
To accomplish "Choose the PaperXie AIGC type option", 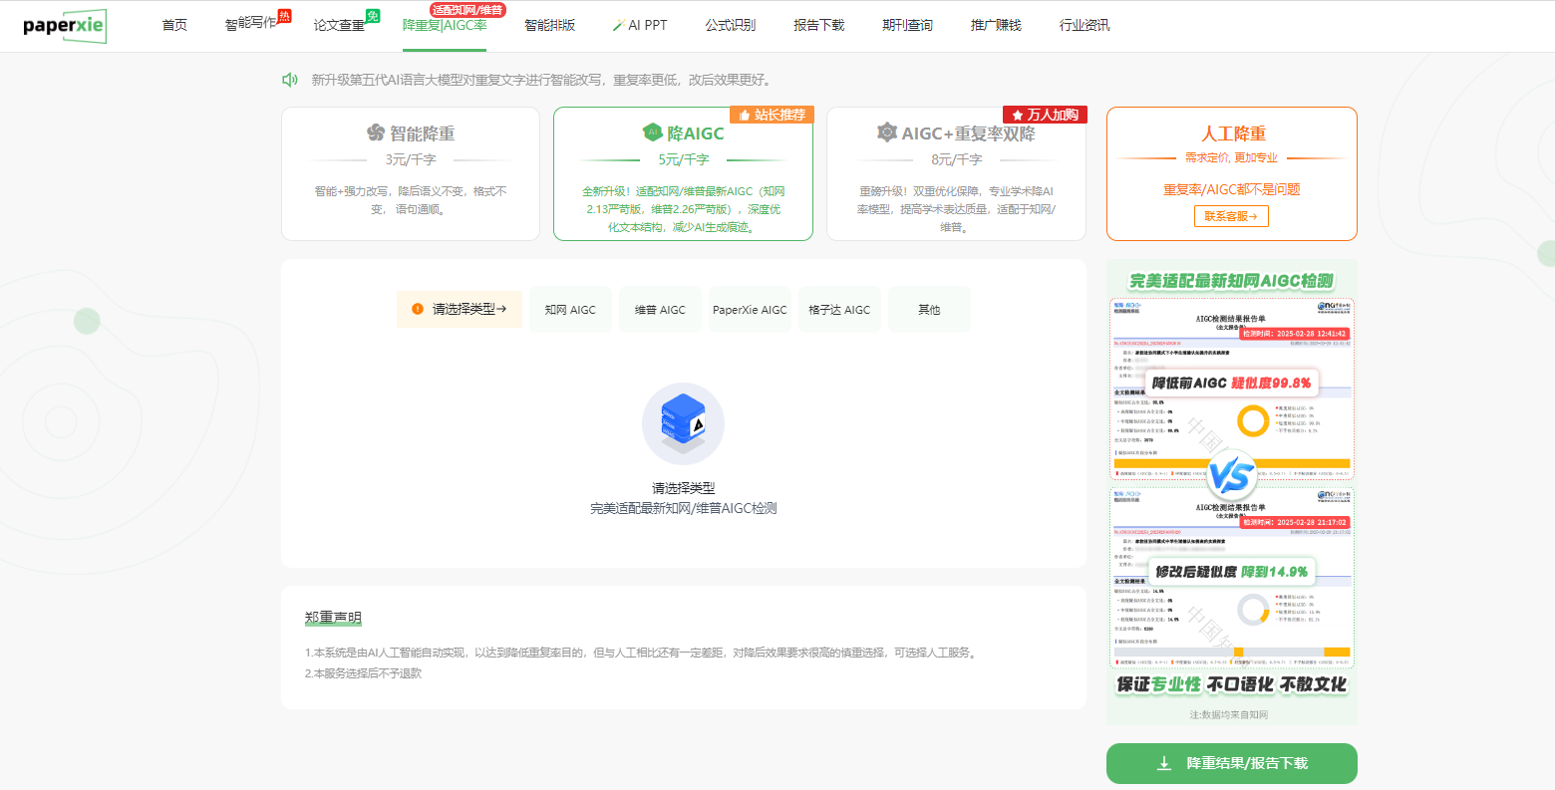I will click(750, 310).
